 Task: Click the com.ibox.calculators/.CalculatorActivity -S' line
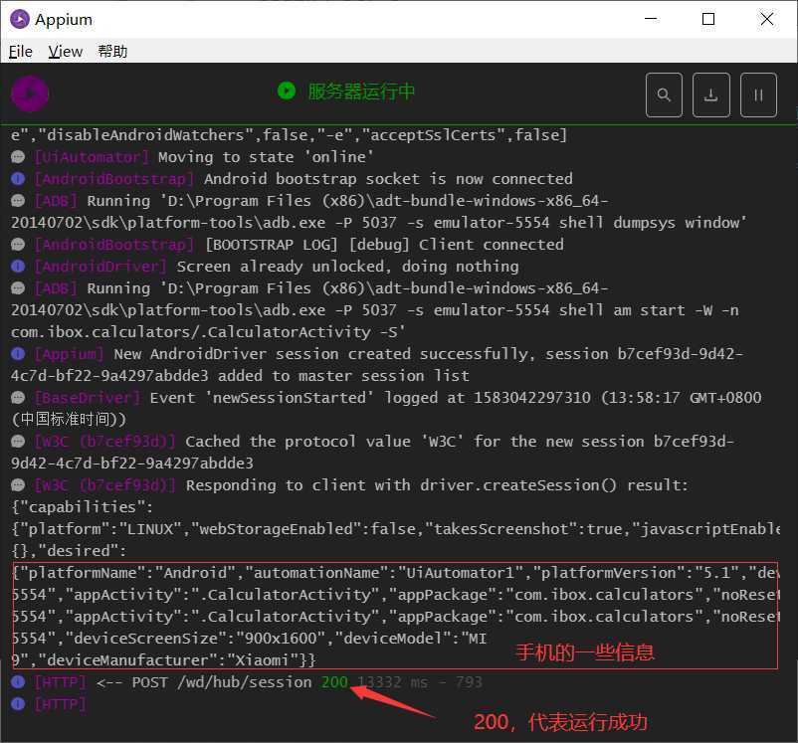click(x=208, y=332)
